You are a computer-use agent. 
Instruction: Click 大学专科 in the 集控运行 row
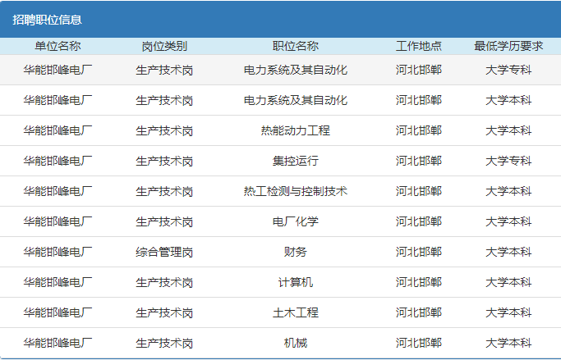(508, 161)
